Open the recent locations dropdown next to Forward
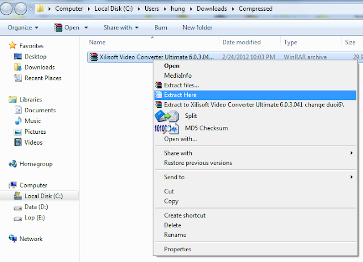The height and width of the screenshot is (262, 363). (x=31, y=9)
